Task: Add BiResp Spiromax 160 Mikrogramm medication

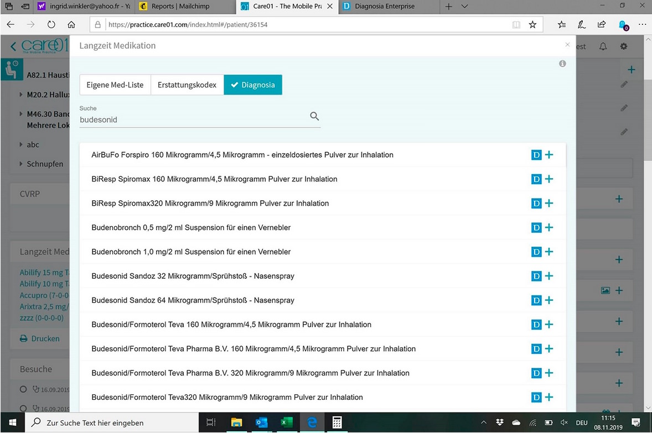Action: pos(549,179)
